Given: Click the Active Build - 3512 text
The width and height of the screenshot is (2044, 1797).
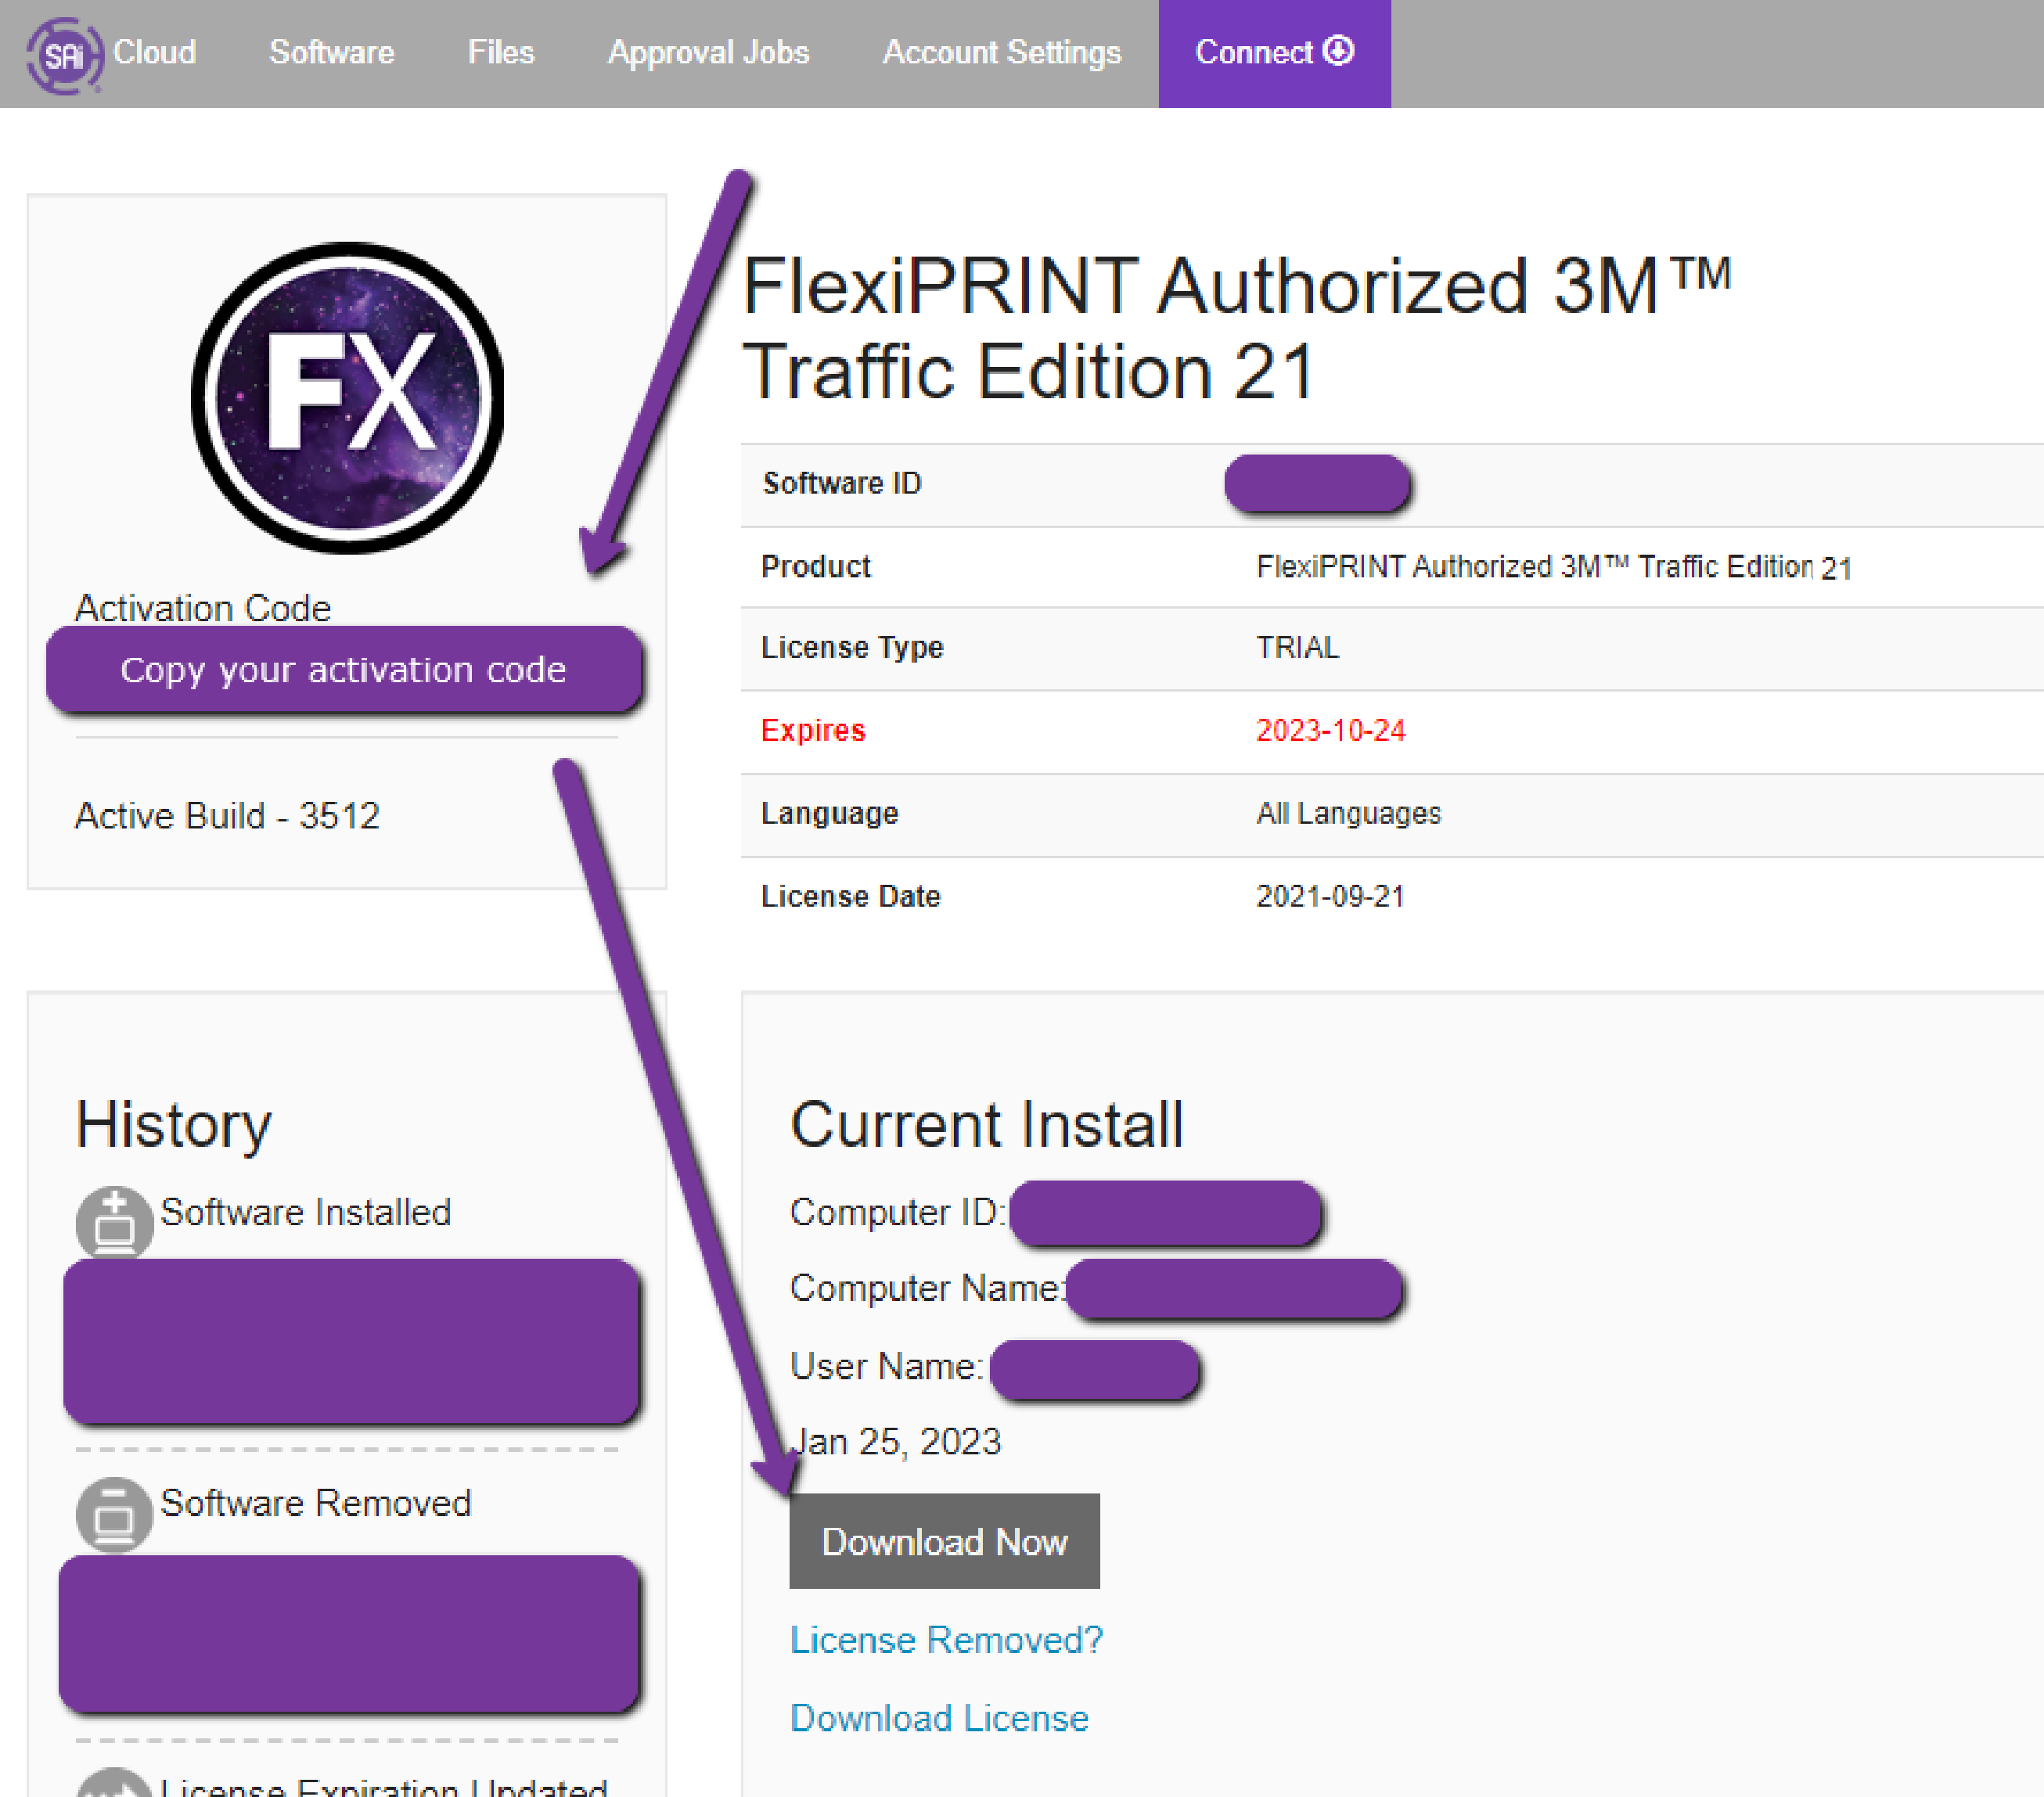Looking at the screenshot, I should pyautogui.click(x=227, y=816).
